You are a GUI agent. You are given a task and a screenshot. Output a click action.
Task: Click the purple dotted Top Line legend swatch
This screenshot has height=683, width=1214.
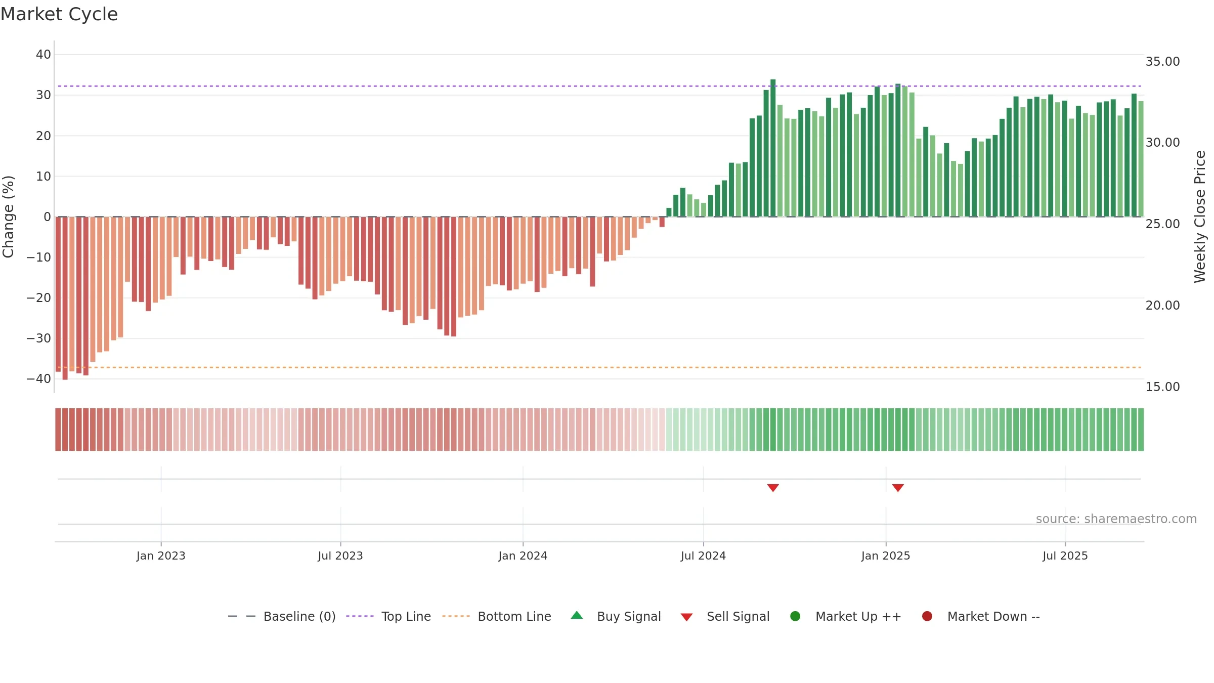click(360, 616)
